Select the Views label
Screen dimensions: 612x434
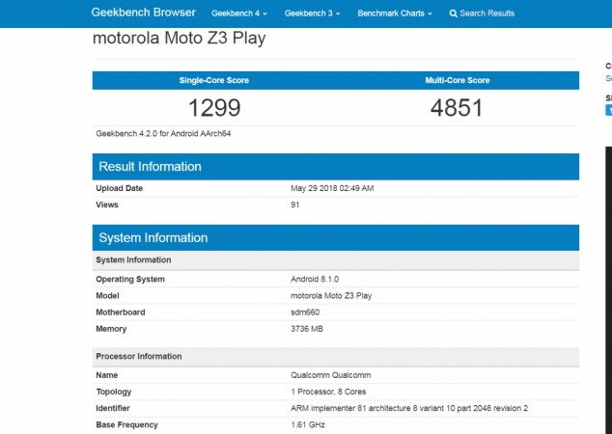click(107, 204)
